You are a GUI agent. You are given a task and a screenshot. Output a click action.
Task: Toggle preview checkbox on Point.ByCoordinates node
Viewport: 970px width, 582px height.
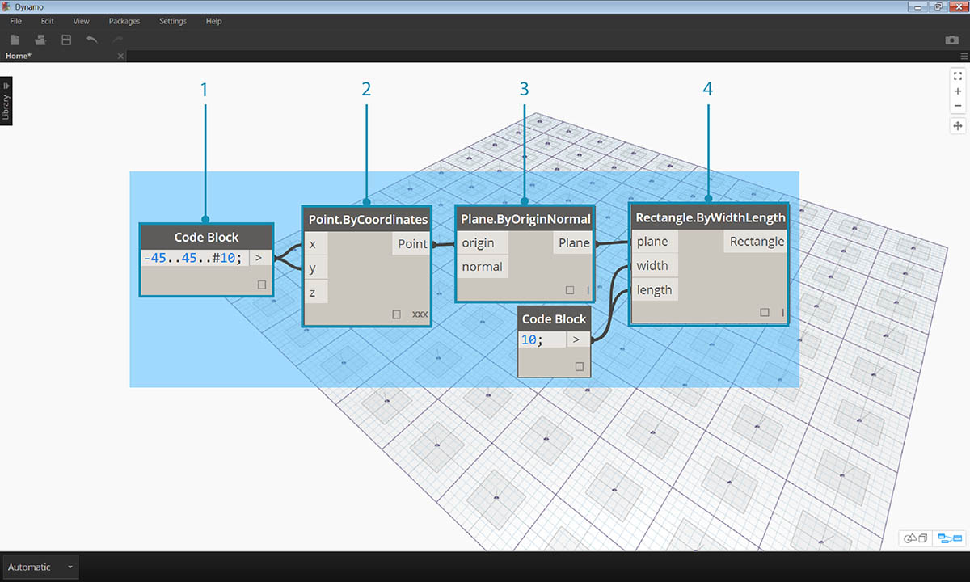[x=396, y=314]
